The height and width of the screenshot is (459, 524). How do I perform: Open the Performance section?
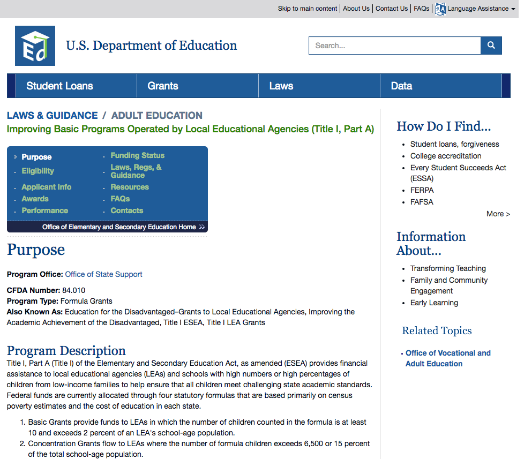click(45, 210)
